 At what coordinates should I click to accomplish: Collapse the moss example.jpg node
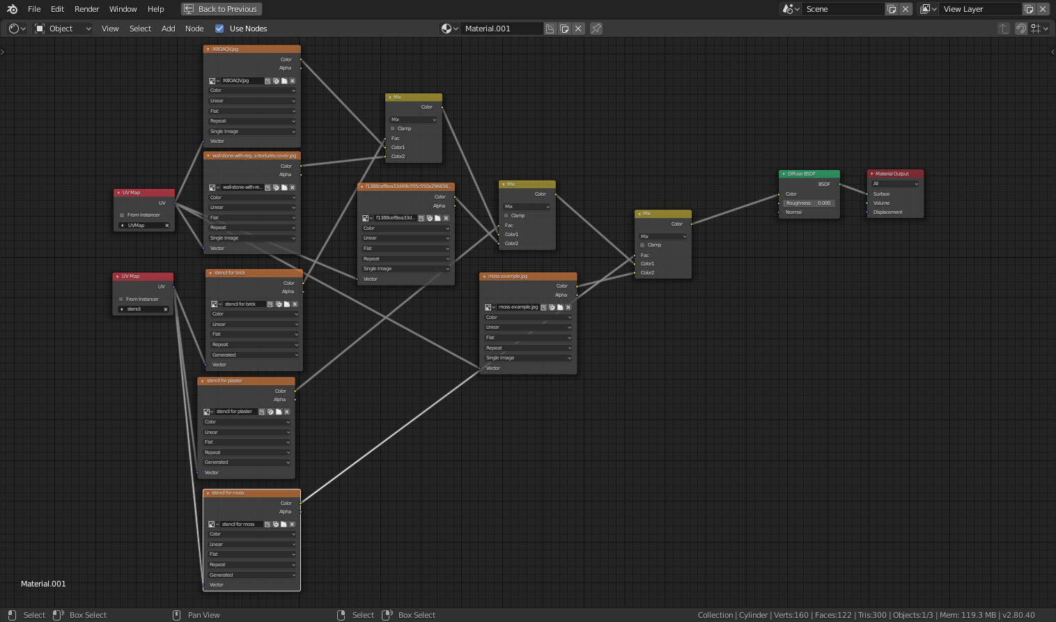(x=484, y=277)
